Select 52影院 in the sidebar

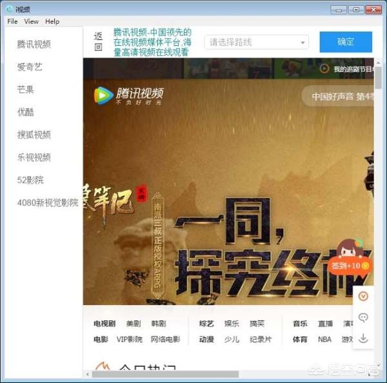coord(30,180)
